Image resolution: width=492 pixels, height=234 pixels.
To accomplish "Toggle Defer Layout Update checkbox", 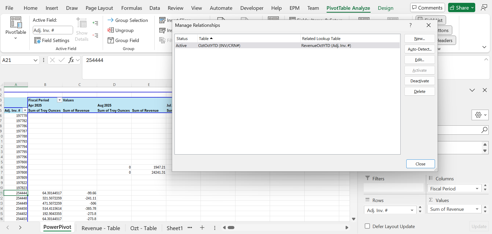I will pos(367,226).
